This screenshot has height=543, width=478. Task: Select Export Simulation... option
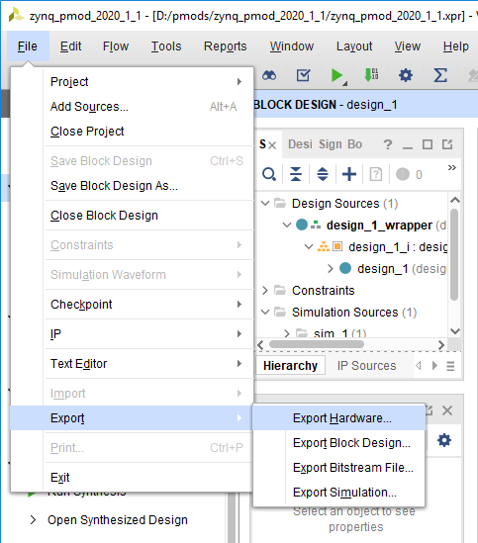(x=338, y=493)
